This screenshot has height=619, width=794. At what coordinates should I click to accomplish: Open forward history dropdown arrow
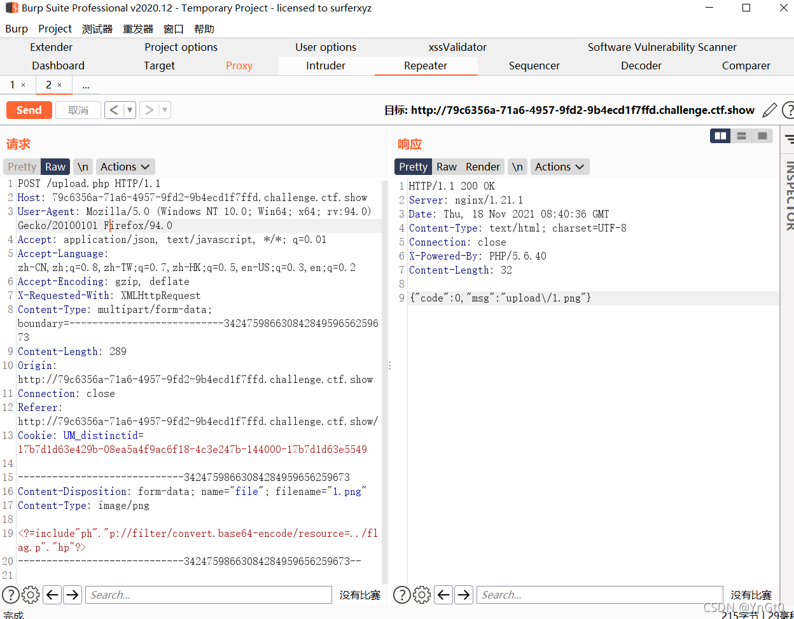[164, 110]
